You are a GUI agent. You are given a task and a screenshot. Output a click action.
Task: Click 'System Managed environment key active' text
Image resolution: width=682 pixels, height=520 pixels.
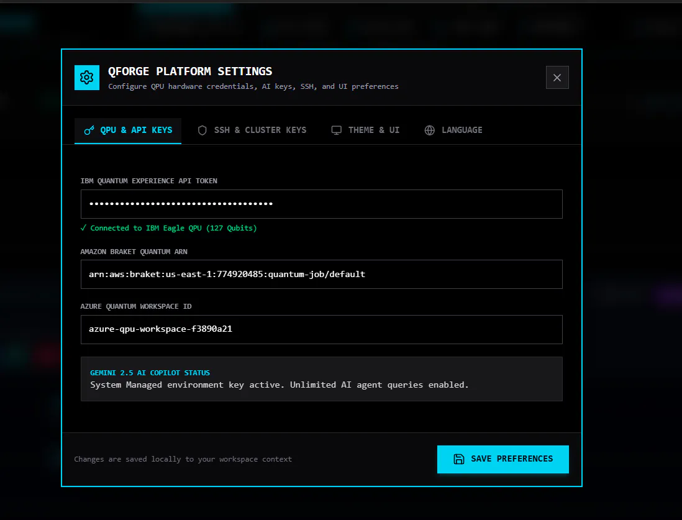(x=280, y=385)
